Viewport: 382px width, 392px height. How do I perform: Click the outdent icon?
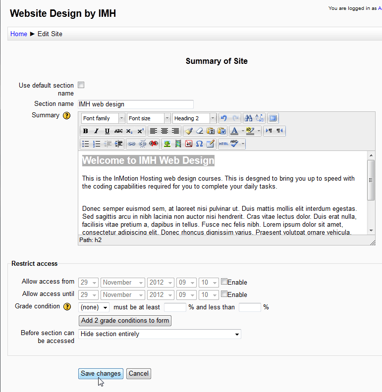click(x=108, y=144)
